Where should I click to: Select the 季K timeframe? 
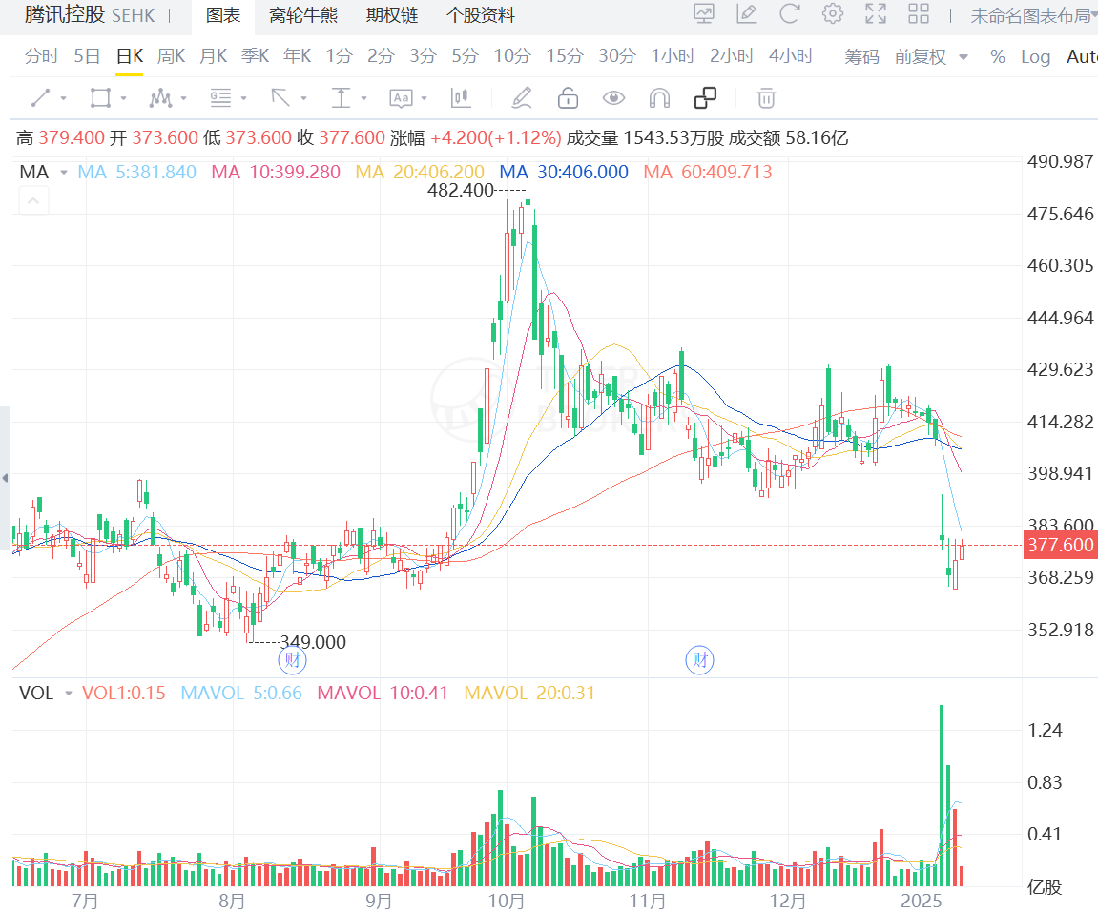point(255,56)
